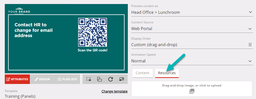The width and height of the screenshot is (256, 99).
Task: Open the Preview content as dropdown
Action: (192, 12)
